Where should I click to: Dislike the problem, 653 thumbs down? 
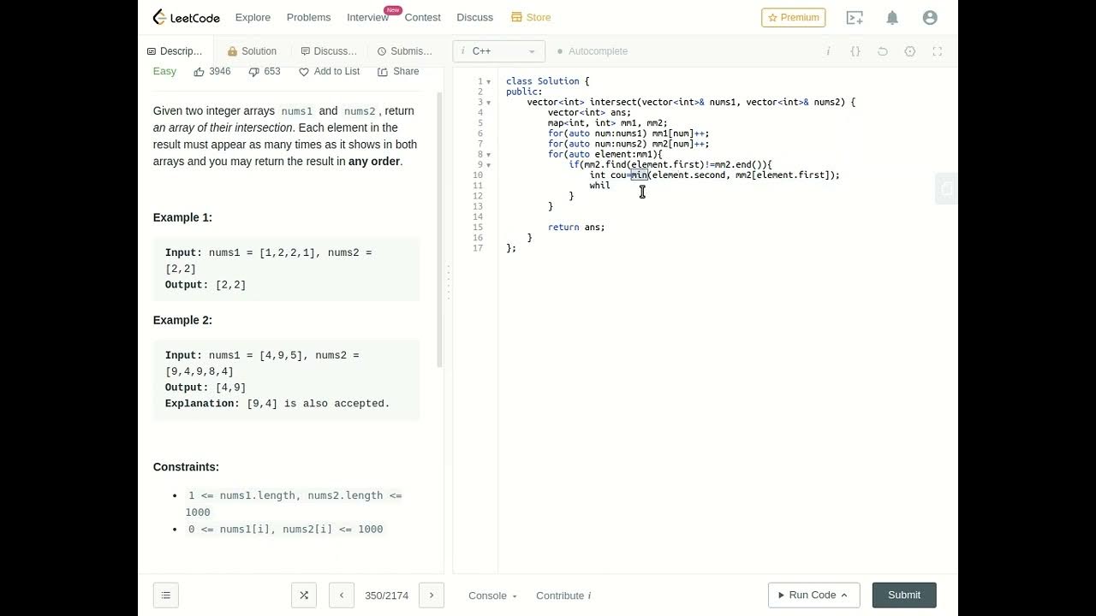tap(265, 72)
